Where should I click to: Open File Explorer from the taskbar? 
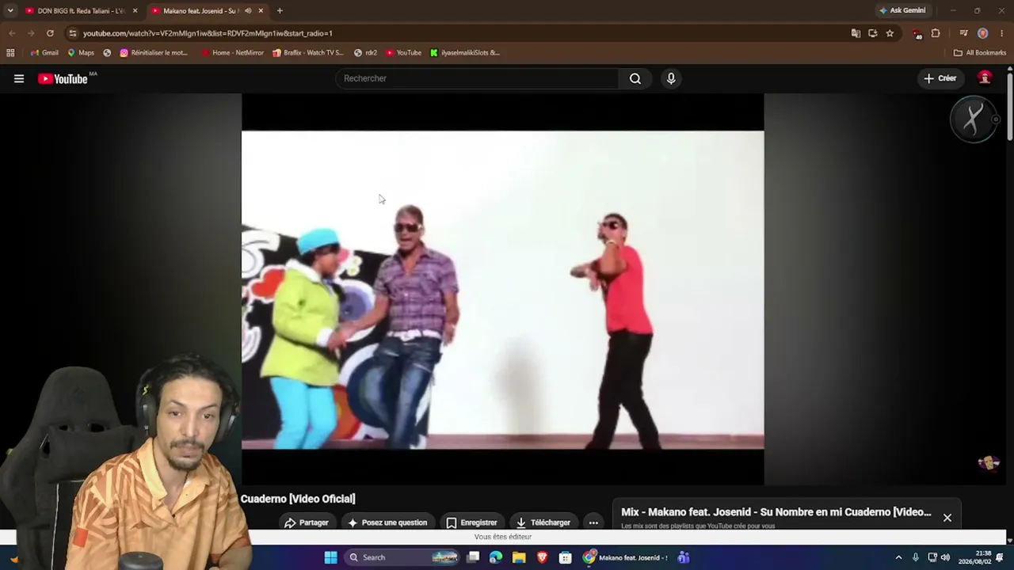pos(519,557)
